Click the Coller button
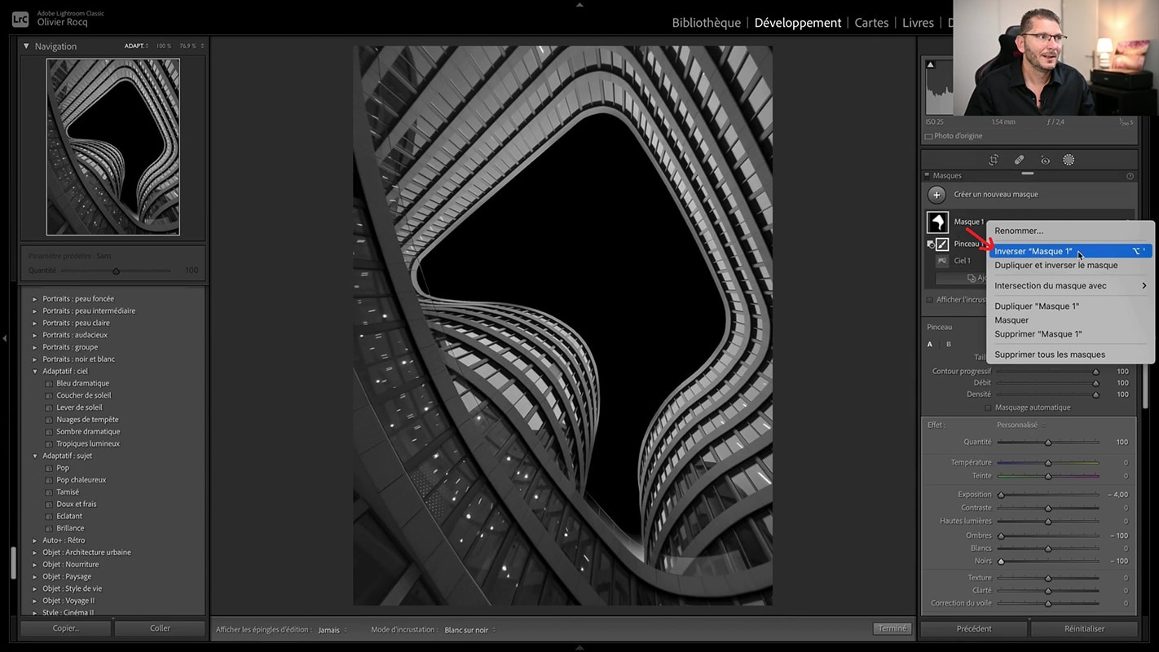Screen dimensions: 1159x652 [x=160, y=628]
